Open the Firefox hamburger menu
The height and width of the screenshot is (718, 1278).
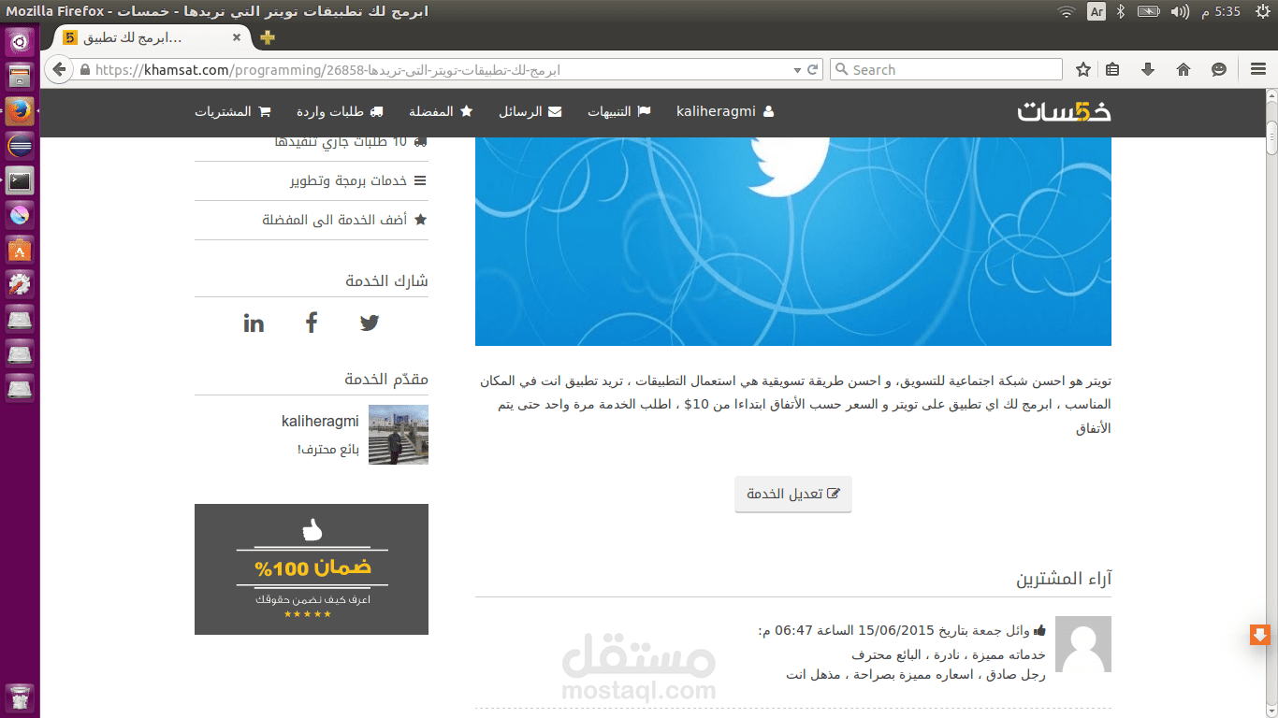[1258, 69]
